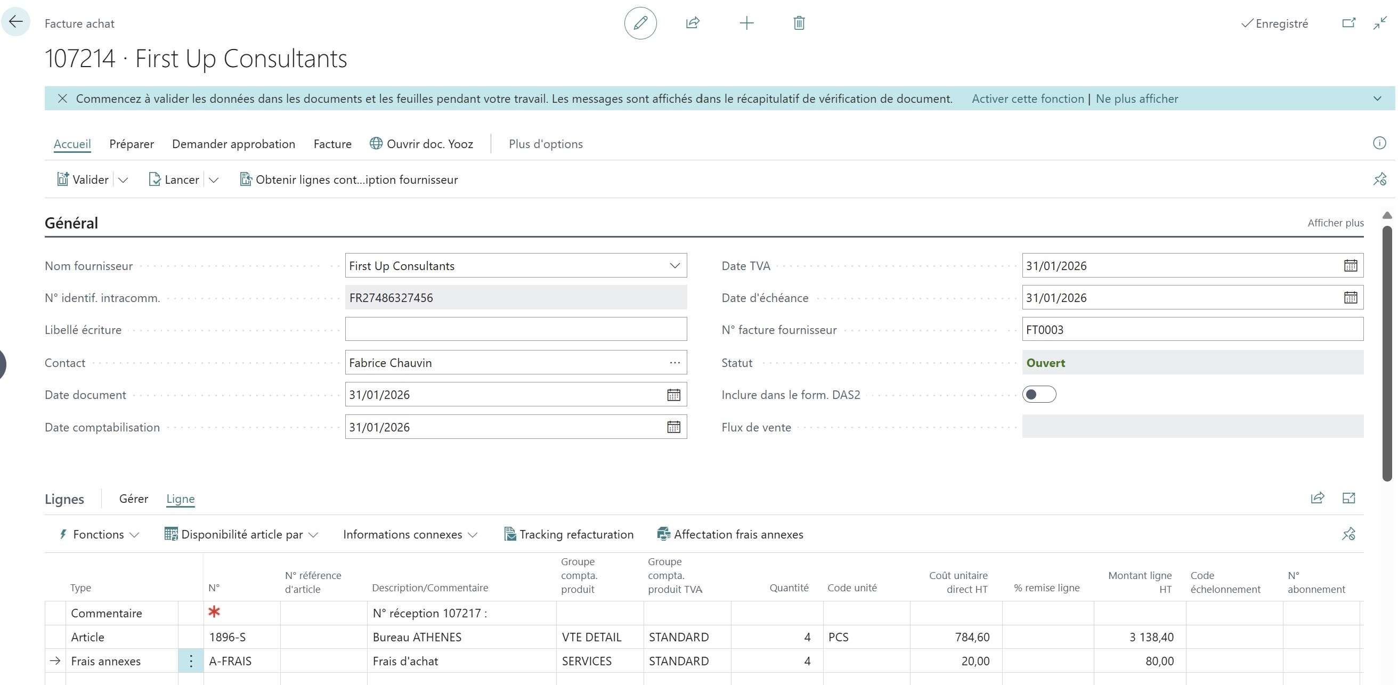
Task: Click the Activer cette fonction link
Action: click(1027, 98)
